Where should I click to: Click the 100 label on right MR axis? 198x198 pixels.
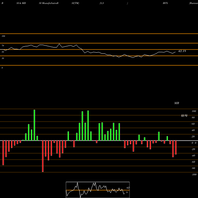[x=194, y=111]
